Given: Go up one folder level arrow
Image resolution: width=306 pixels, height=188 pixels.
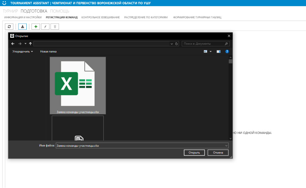Looking at the screenshot, I should coord(30,44).
